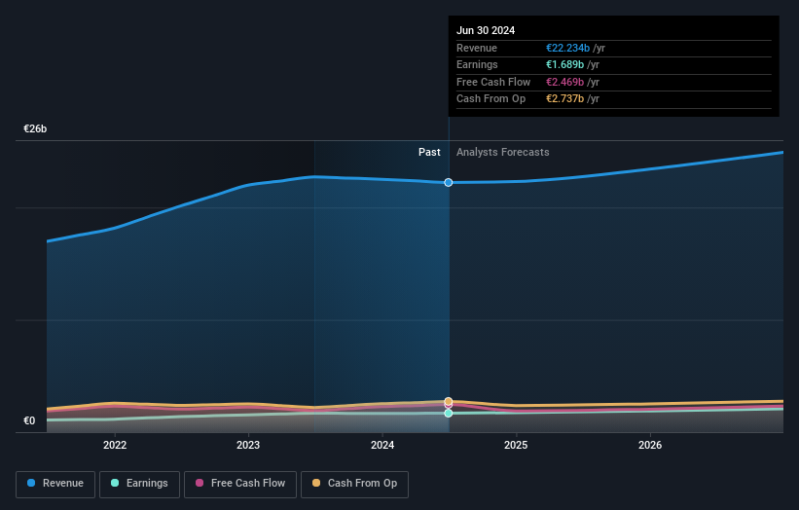
Task: Click the 2024 x-axis label
Action: click(382, 446)
